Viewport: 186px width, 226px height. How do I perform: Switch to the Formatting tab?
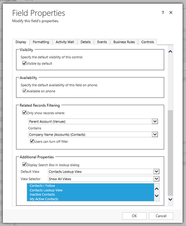tap(41, 42)
